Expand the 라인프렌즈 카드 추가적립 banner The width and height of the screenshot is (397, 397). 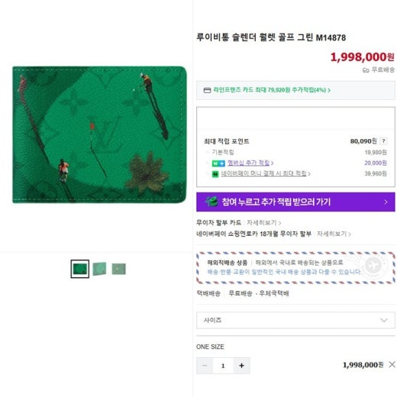click(x=295, y=90)
